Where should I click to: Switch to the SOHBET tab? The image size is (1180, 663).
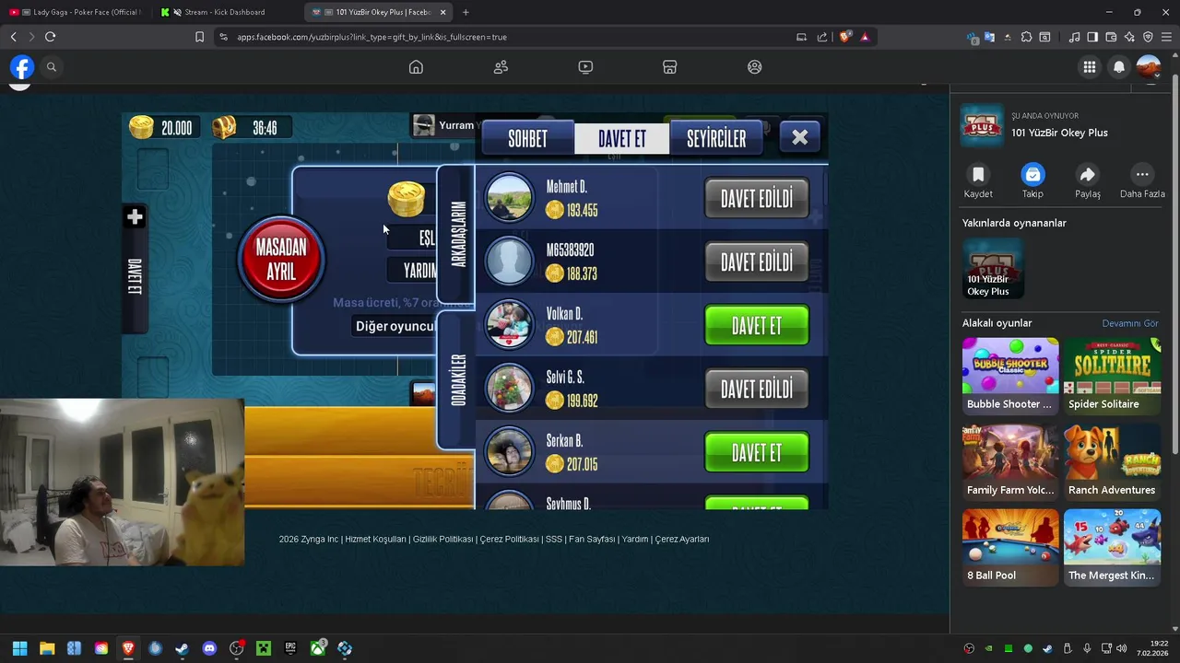(x=527, y=138)
